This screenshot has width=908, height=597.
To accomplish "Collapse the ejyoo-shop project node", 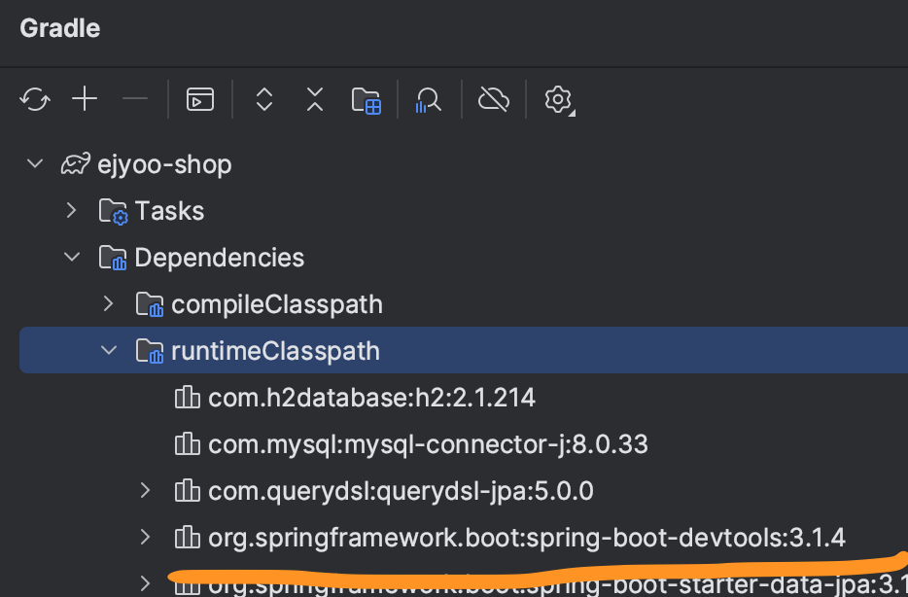I will point(35,164).
